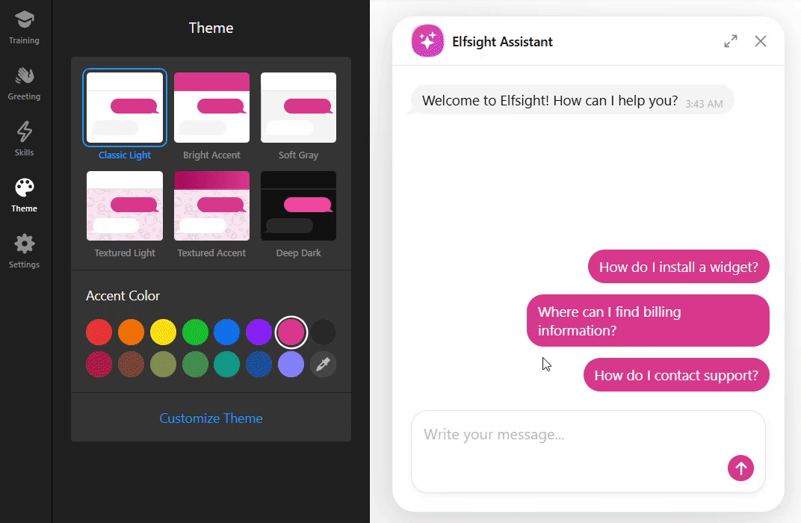
Task: Pick the black accent color
Action: point(323,332)
